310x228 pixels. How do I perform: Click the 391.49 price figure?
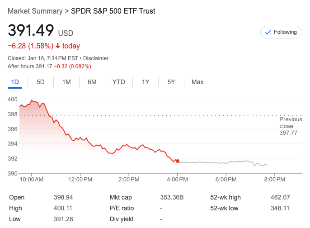tap(31, 31)
